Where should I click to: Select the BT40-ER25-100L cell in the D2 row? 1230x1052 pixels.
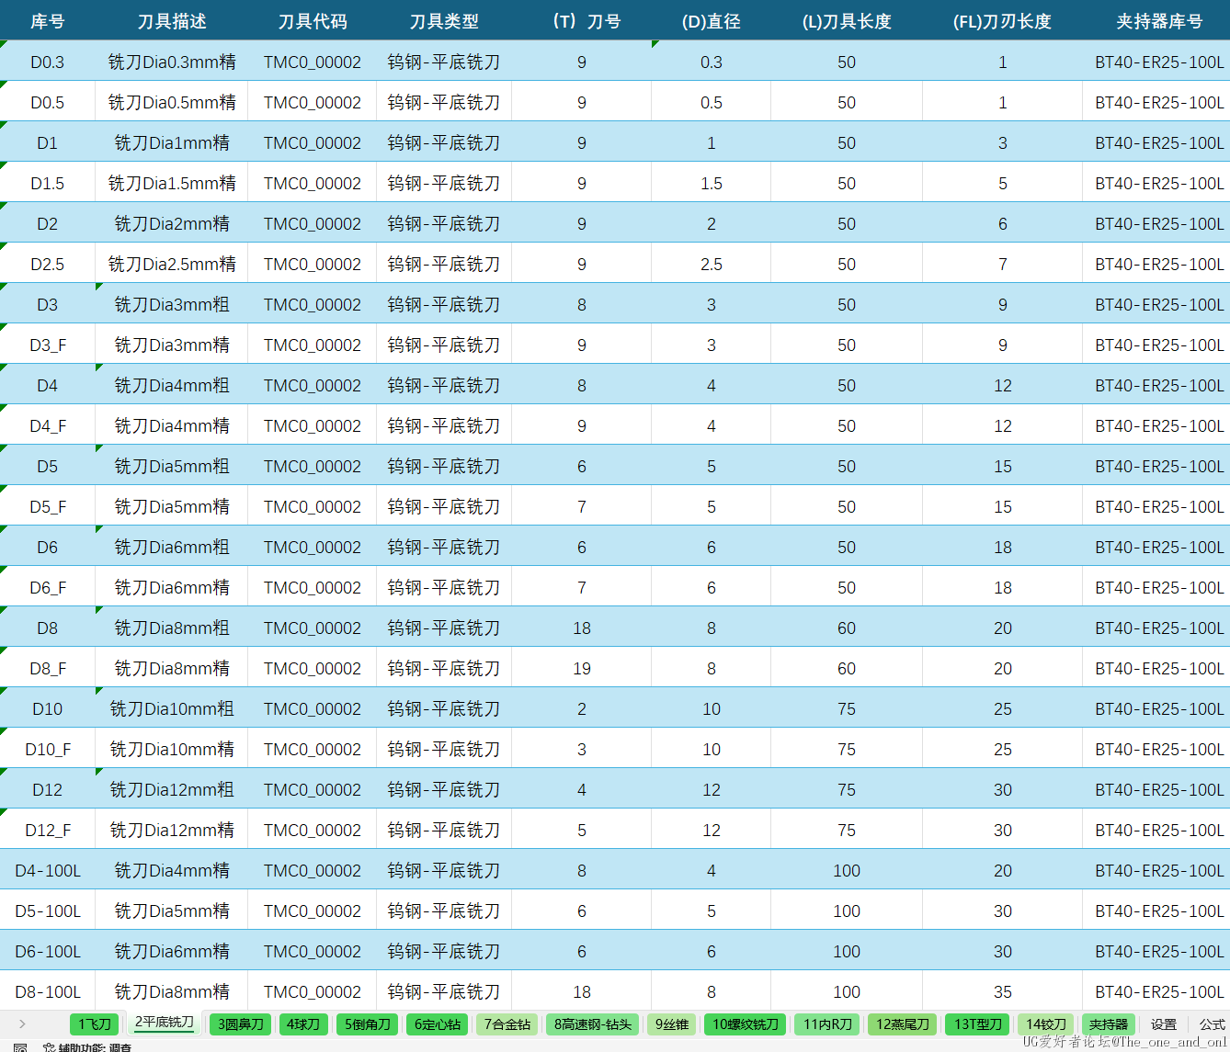tap(1156, 223)
